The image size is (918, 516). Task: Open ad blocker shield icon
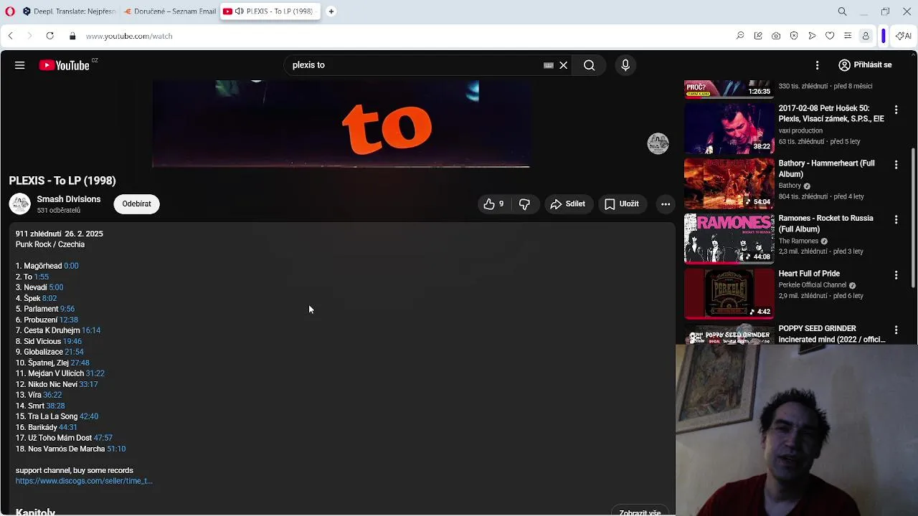click(794, 36)
